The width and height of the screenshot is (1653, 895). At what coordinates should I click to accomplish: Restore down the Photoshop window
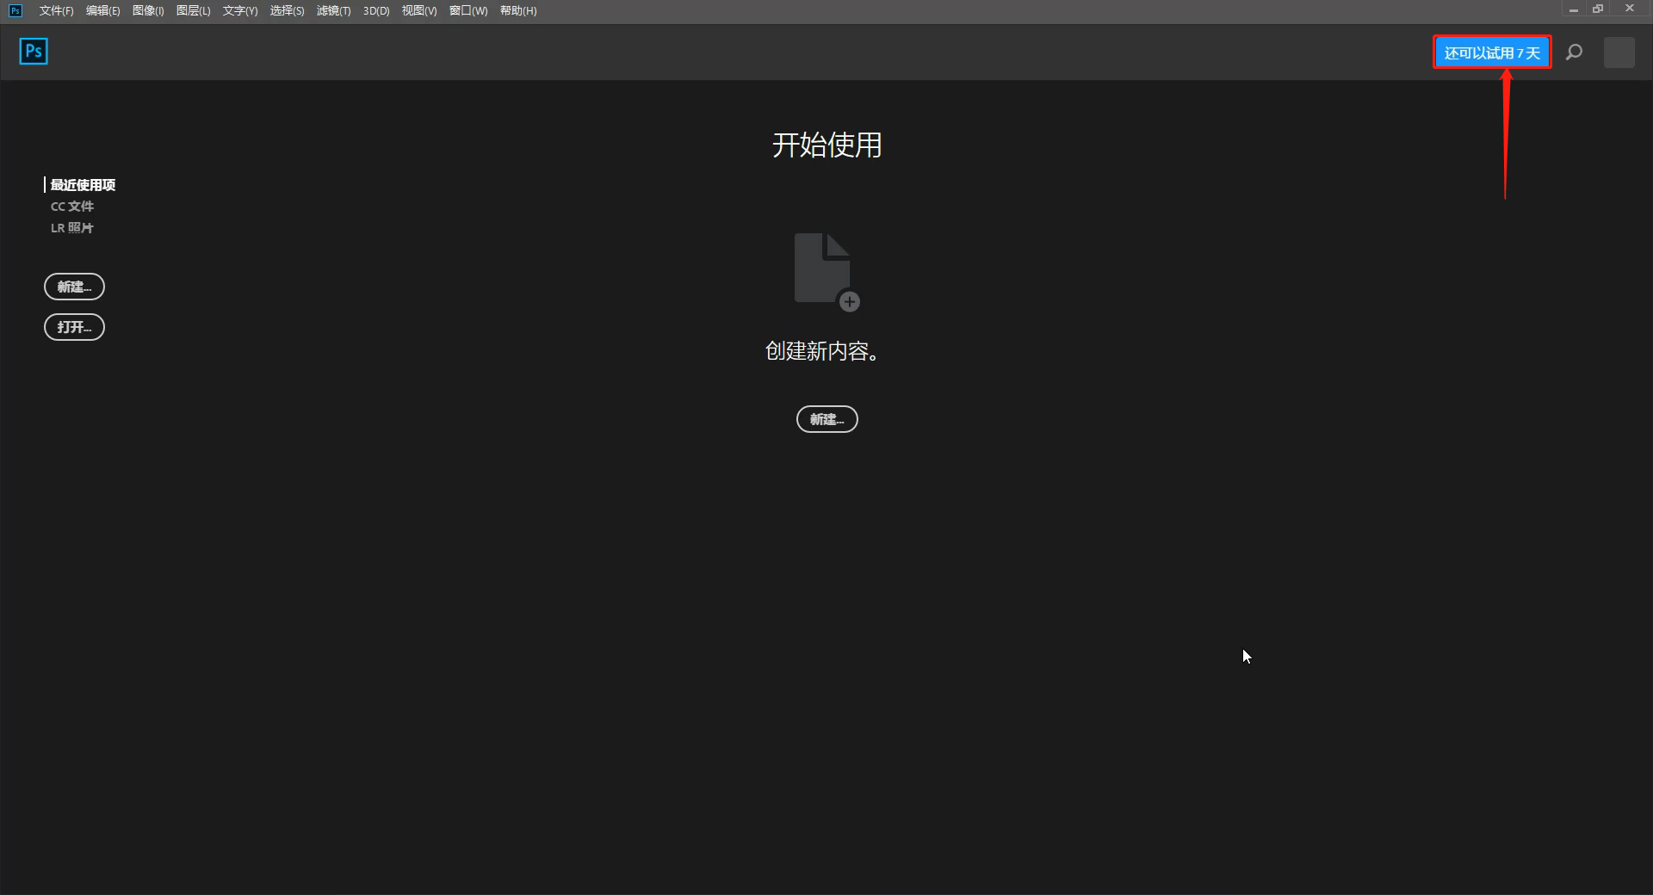pyautogui.click(x=1598, y=9)
